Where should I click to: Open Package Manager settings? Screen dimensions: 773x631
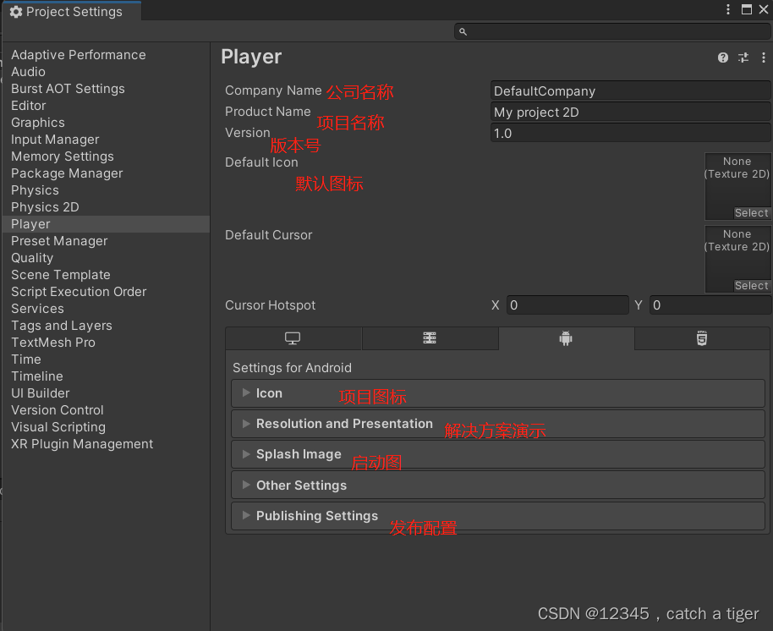(67, 173)
